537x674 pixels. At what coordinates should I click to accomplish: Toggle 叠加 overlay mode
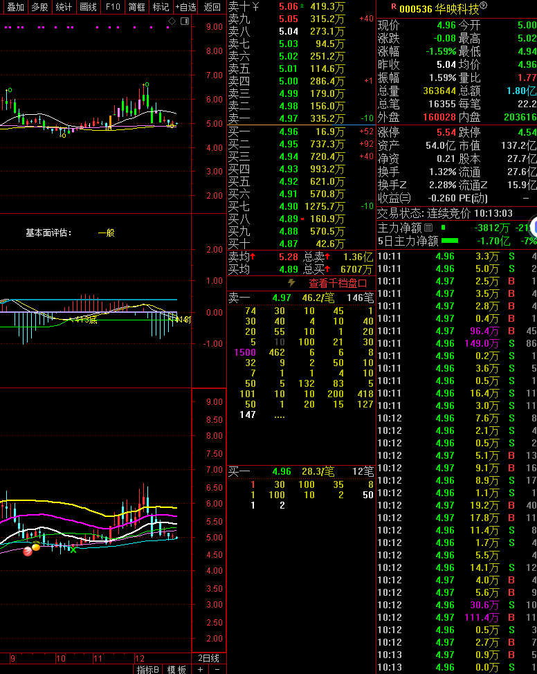(15, 7)
